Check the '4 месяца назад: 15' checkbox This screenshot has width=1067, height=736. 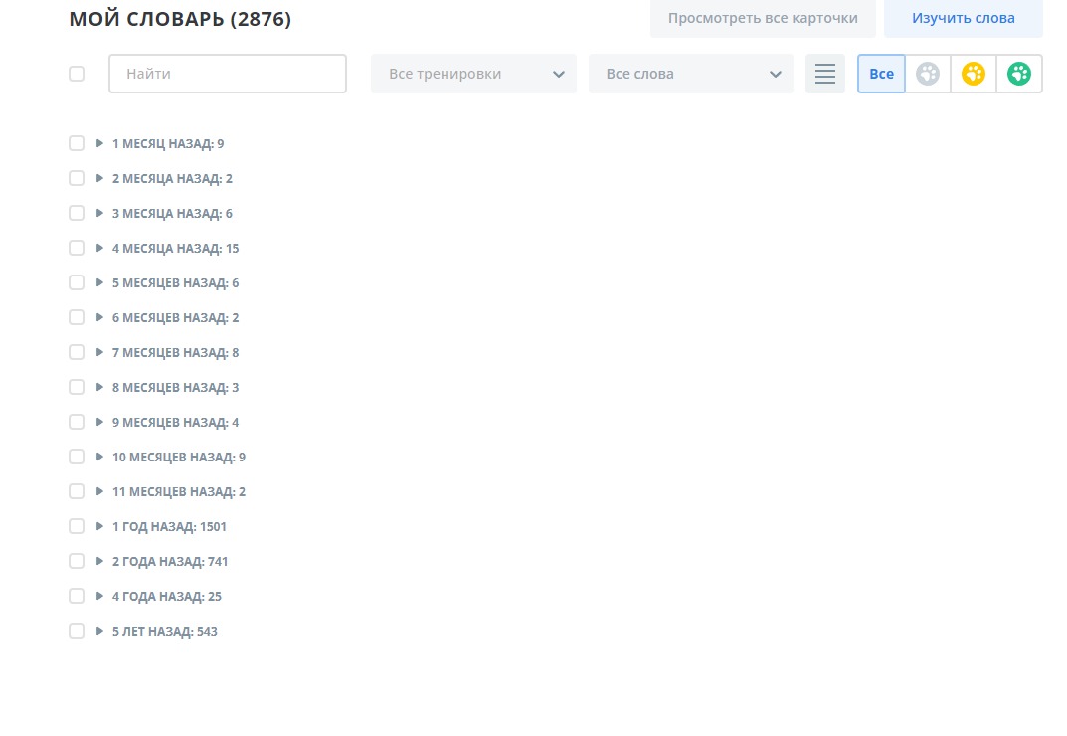click(77, 248)
